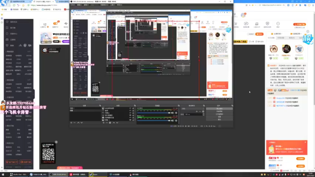Mute the microphone speaker icon in mixer
This screenshot has height=177, width=315.
[x=172, y=120]
